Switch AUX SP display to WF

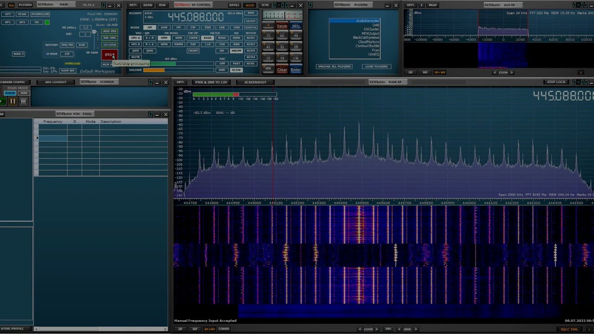pos(425,72)
